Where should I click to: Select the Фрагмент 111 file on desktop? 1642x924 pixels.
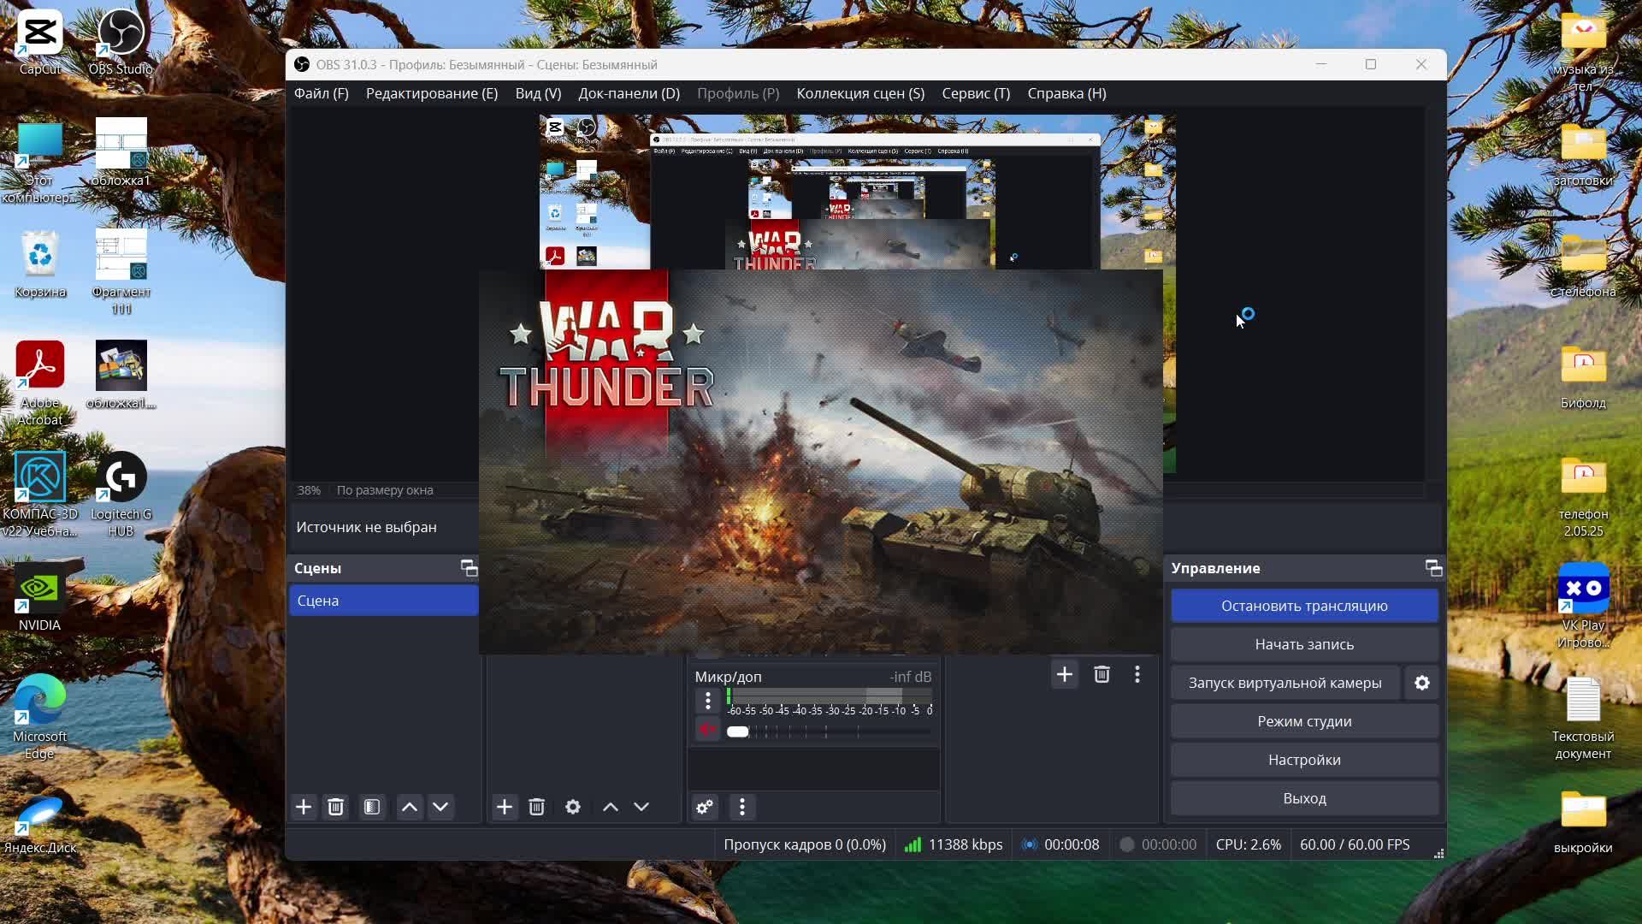click(x=121, y=272)
